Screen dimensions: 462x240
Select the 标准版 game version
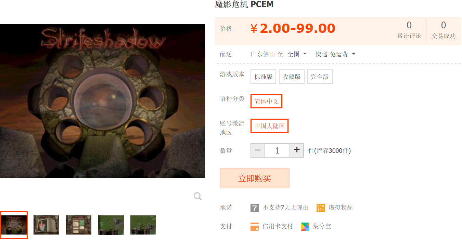click(264, 77)
